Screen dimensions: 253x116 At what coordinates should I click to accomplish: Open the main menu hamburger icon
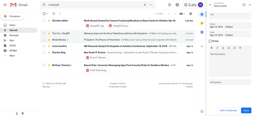coord(5,5)
